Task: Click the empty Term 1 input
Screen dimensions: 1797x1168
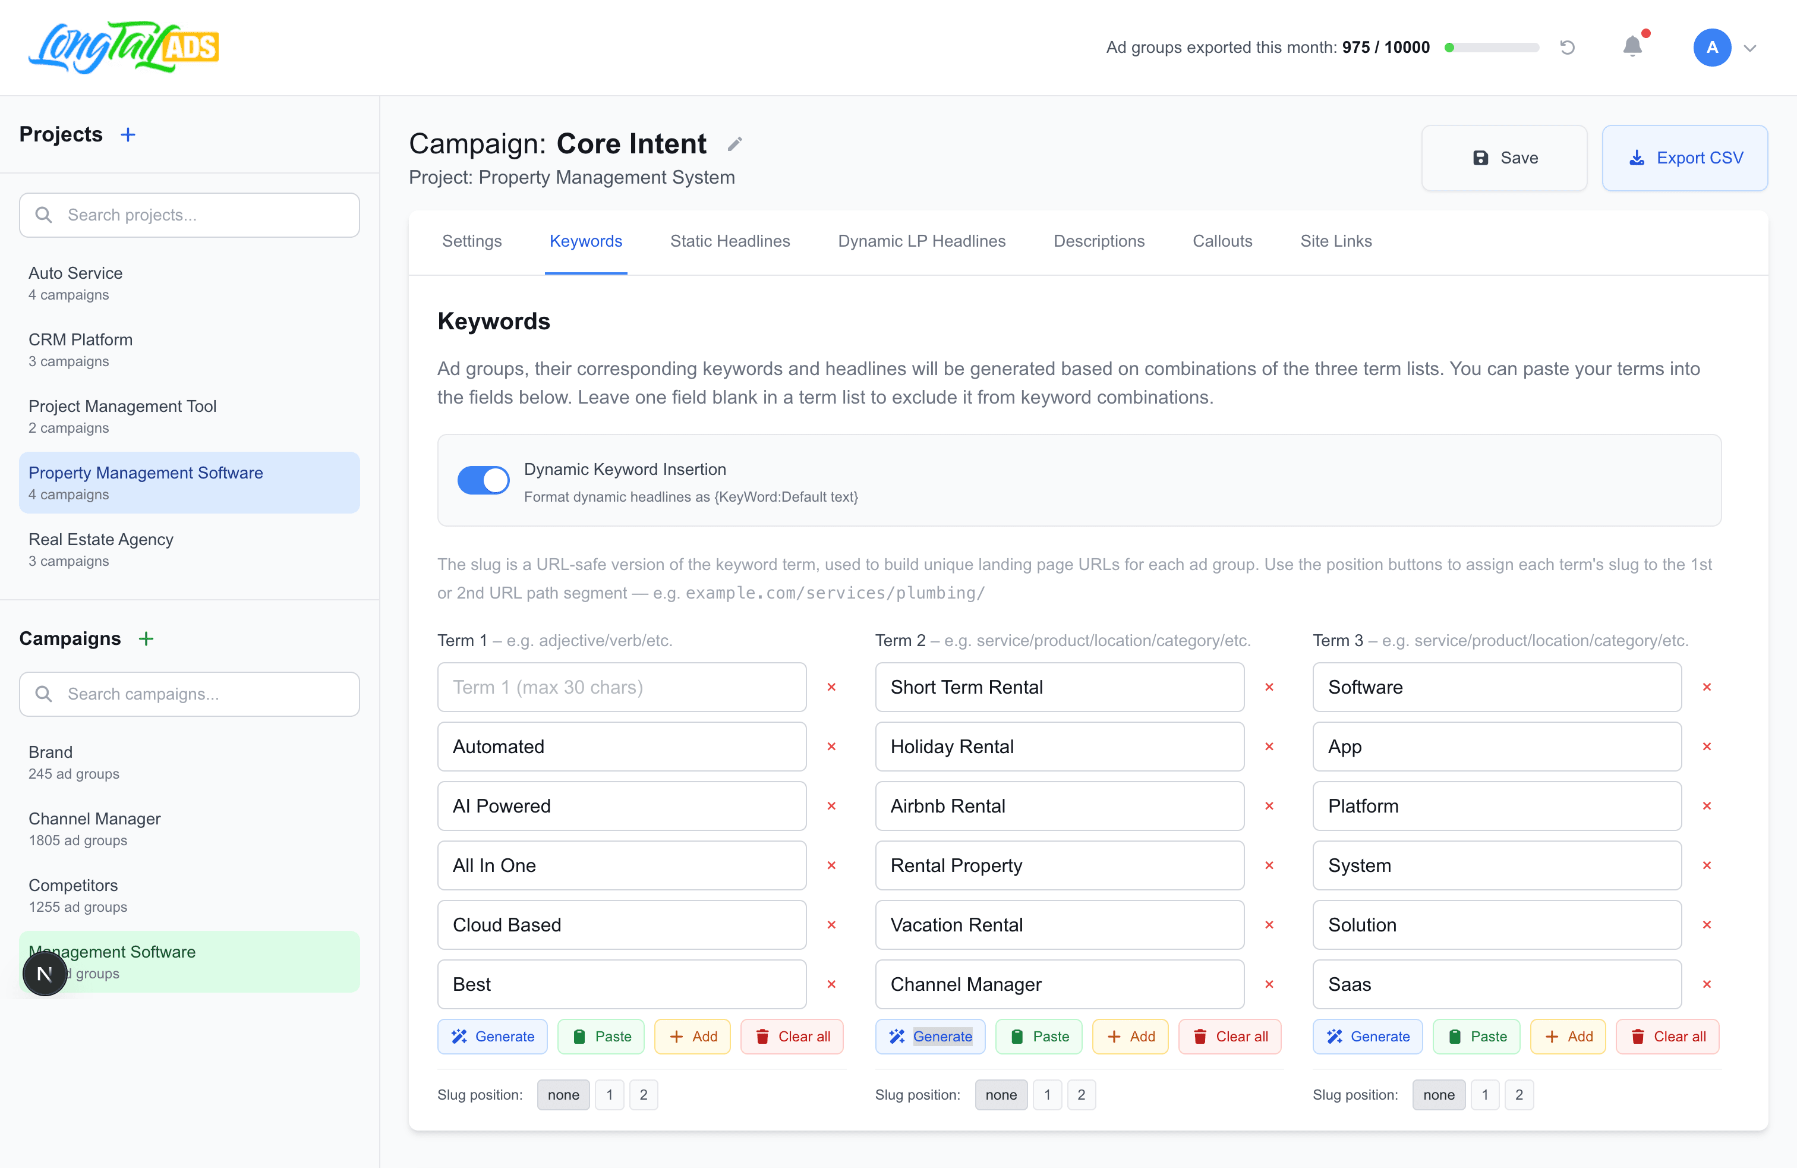Action: (x=622, y=687)
